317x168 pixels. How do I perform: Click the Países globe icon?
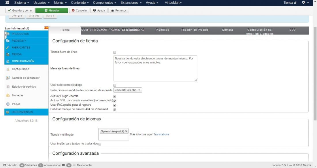pos(8,104)
